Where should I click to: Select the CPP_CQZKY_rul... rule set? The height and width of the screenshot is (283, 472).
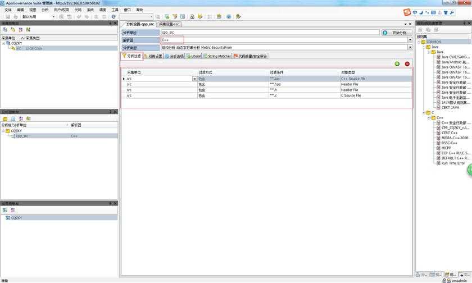point(455,128)
